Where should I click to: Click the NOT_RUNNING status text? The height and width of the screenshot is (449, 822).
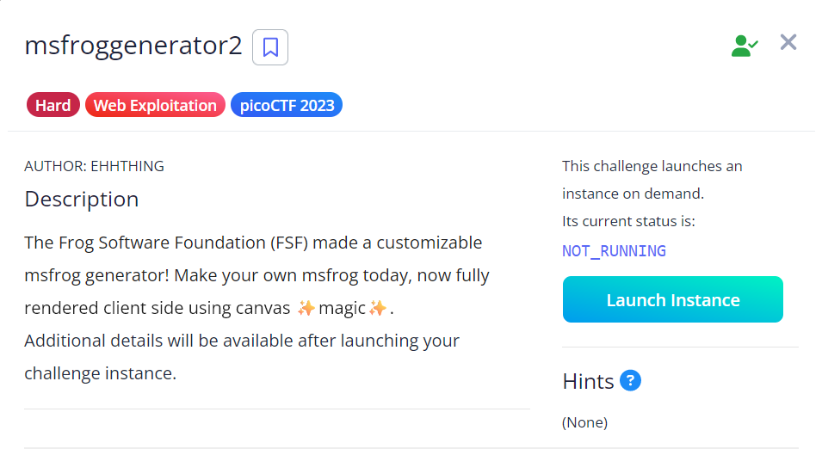[614, 251]
